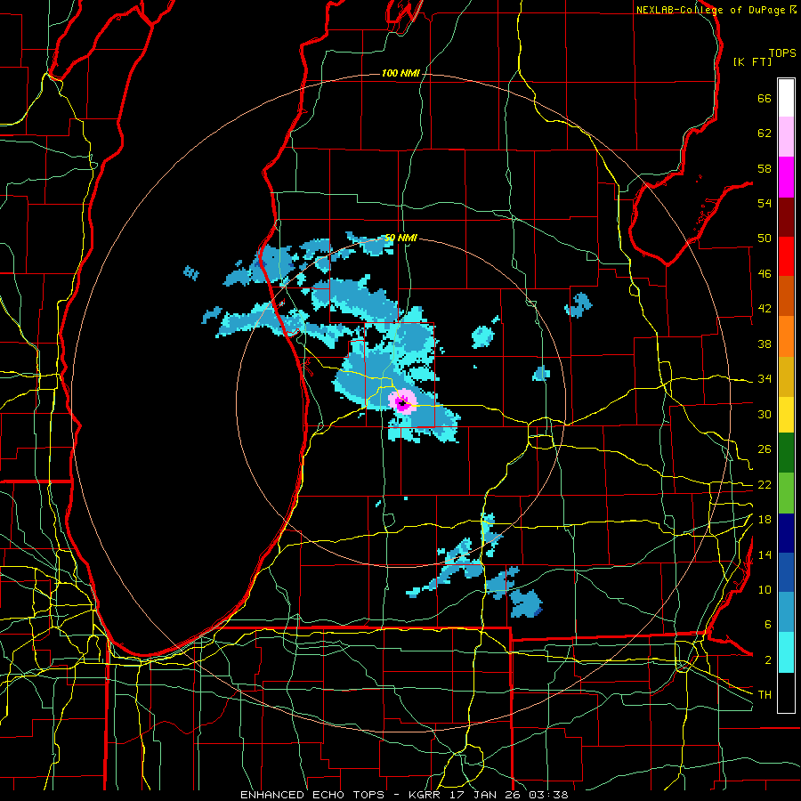Pick the 30 legend number
801x801 pixels.
[765, 414]
